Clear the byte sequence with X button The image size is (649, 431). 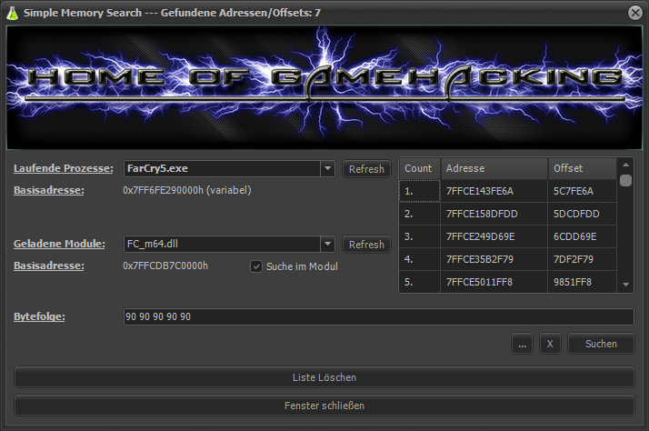pyautogui.click(x=550, y=344)
